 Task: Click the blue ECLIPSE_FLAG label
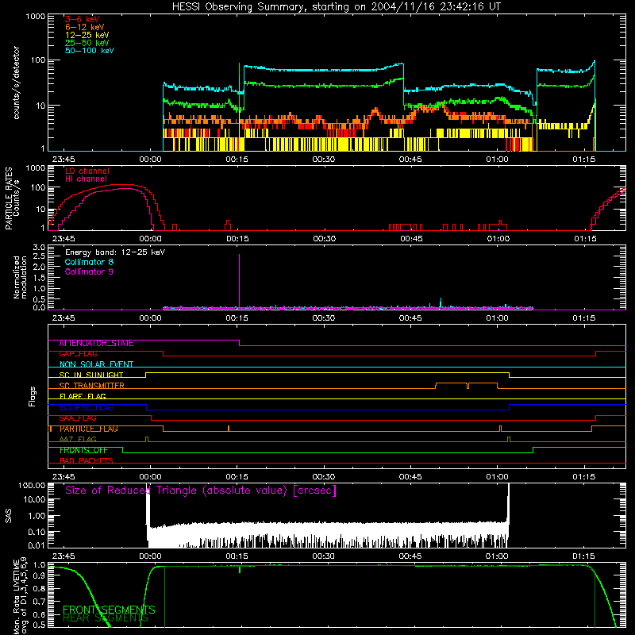(87, 407)
